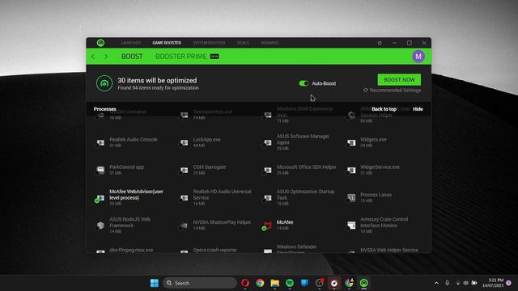This screenshot has width=518, height=291.
Task: Check the Microsoft Office SDX Helper process
Action: click(x=264, y=173)
